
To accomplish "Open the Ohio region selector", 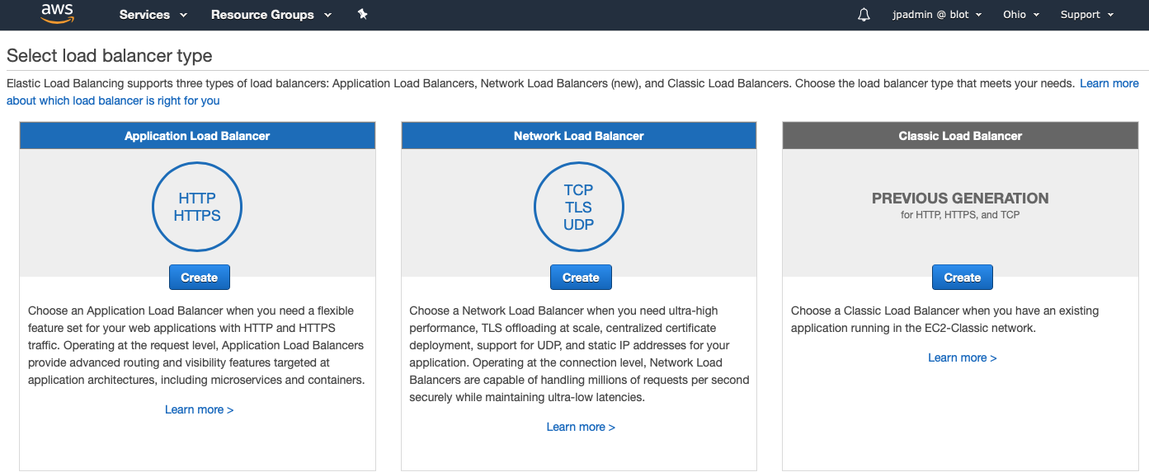I will (1021, 15).
